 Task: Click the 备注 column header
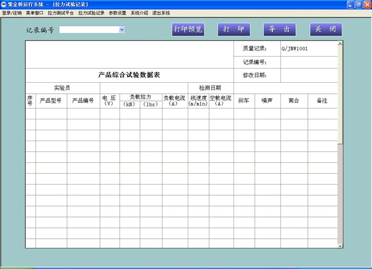pyautogui.click(x=323, y=101)
